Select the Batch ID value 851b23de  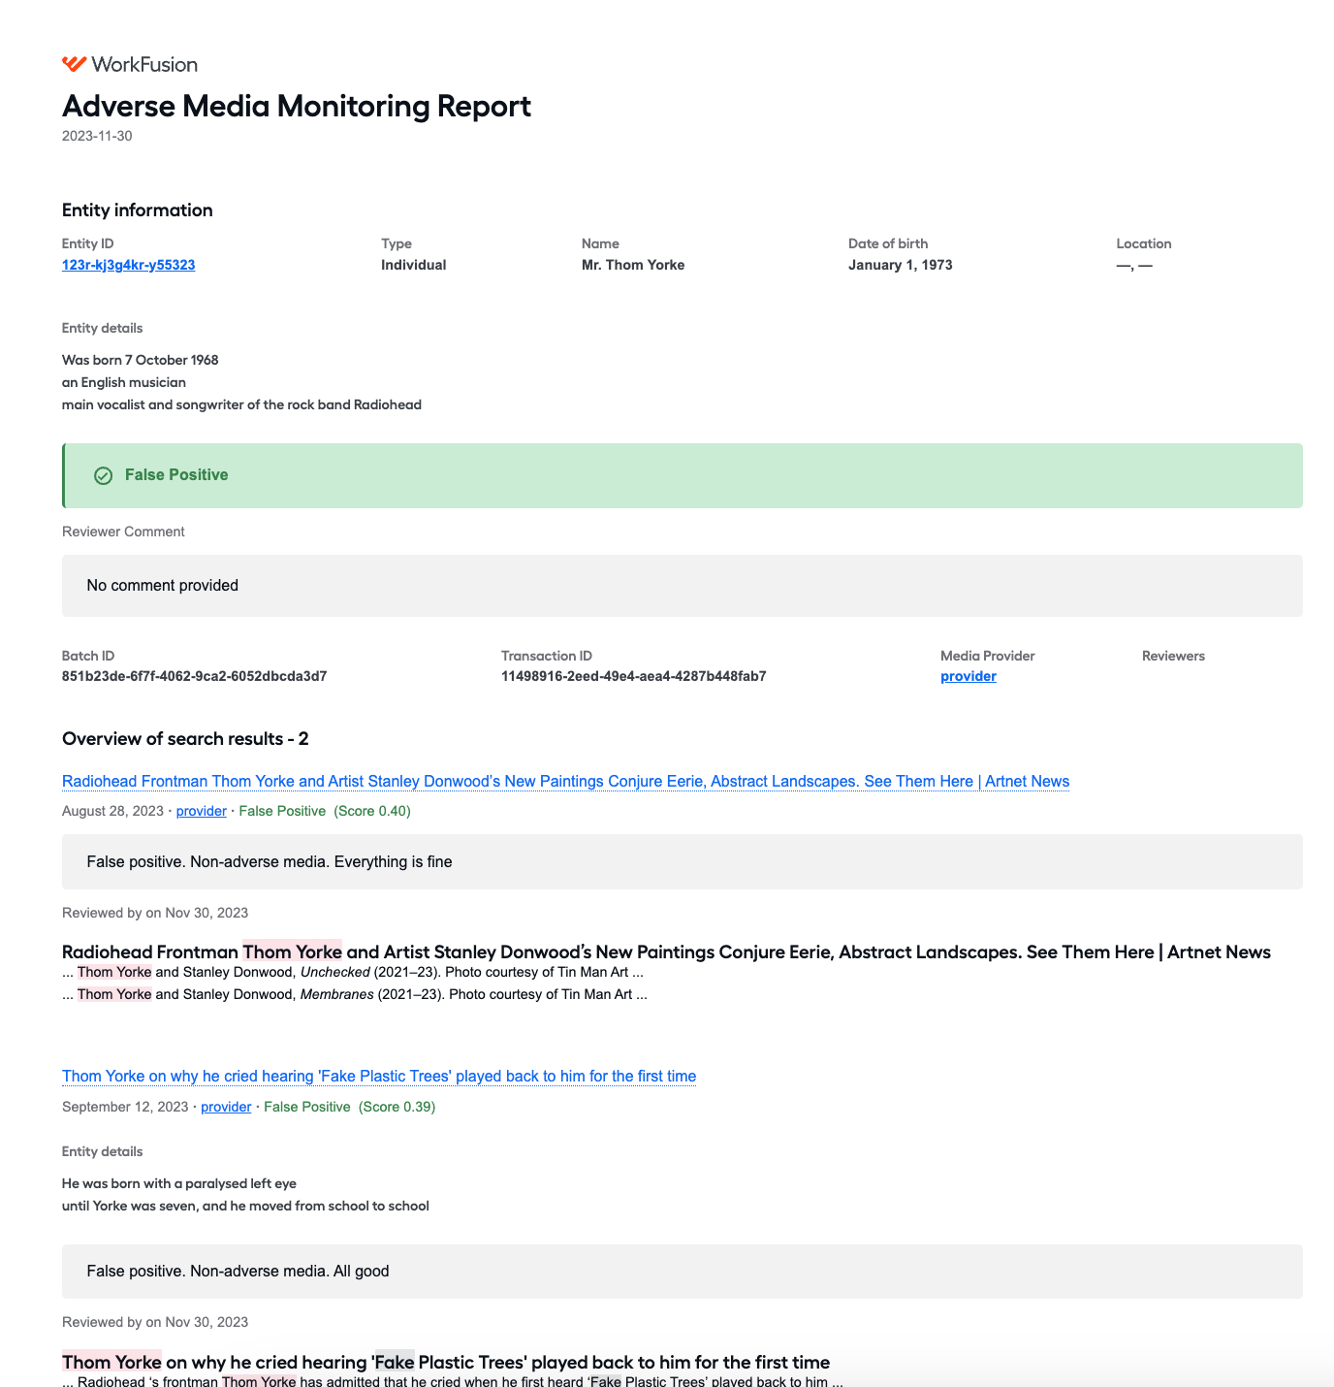[194, 676]
